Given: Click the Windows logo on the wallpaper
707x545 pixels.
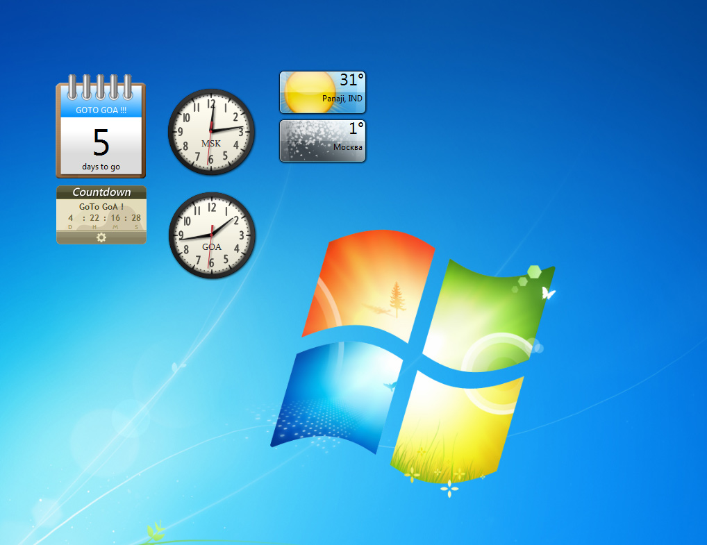Looking at the screenshot, I should tap(413, 354).
